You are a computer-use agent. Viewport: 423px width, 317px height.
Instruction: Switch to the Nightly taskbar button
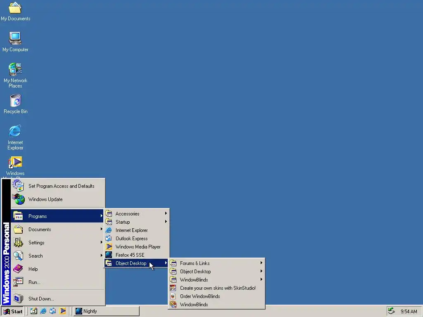[107, 311]
